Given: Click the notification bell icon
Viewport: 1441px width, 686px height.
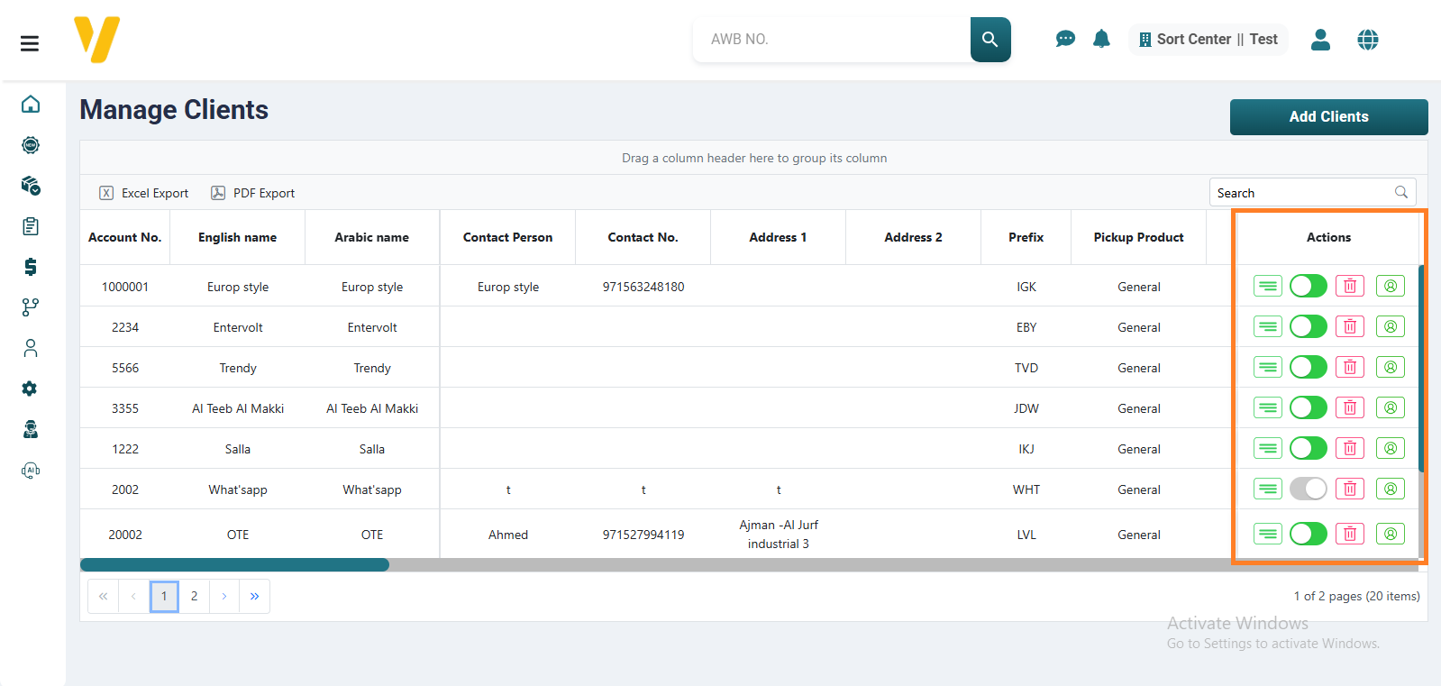Looking at the screenshot, I should (x=1101, y=39).
